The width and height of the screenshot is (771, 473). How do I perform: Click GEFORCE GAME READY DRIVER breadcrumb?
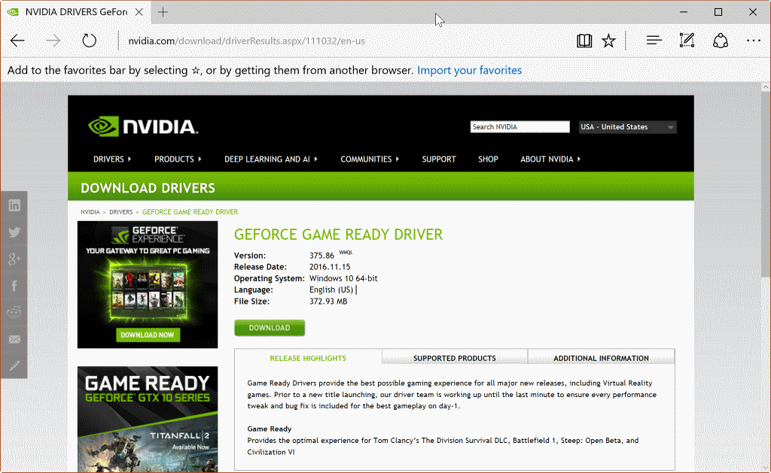[x=190, y=212]
